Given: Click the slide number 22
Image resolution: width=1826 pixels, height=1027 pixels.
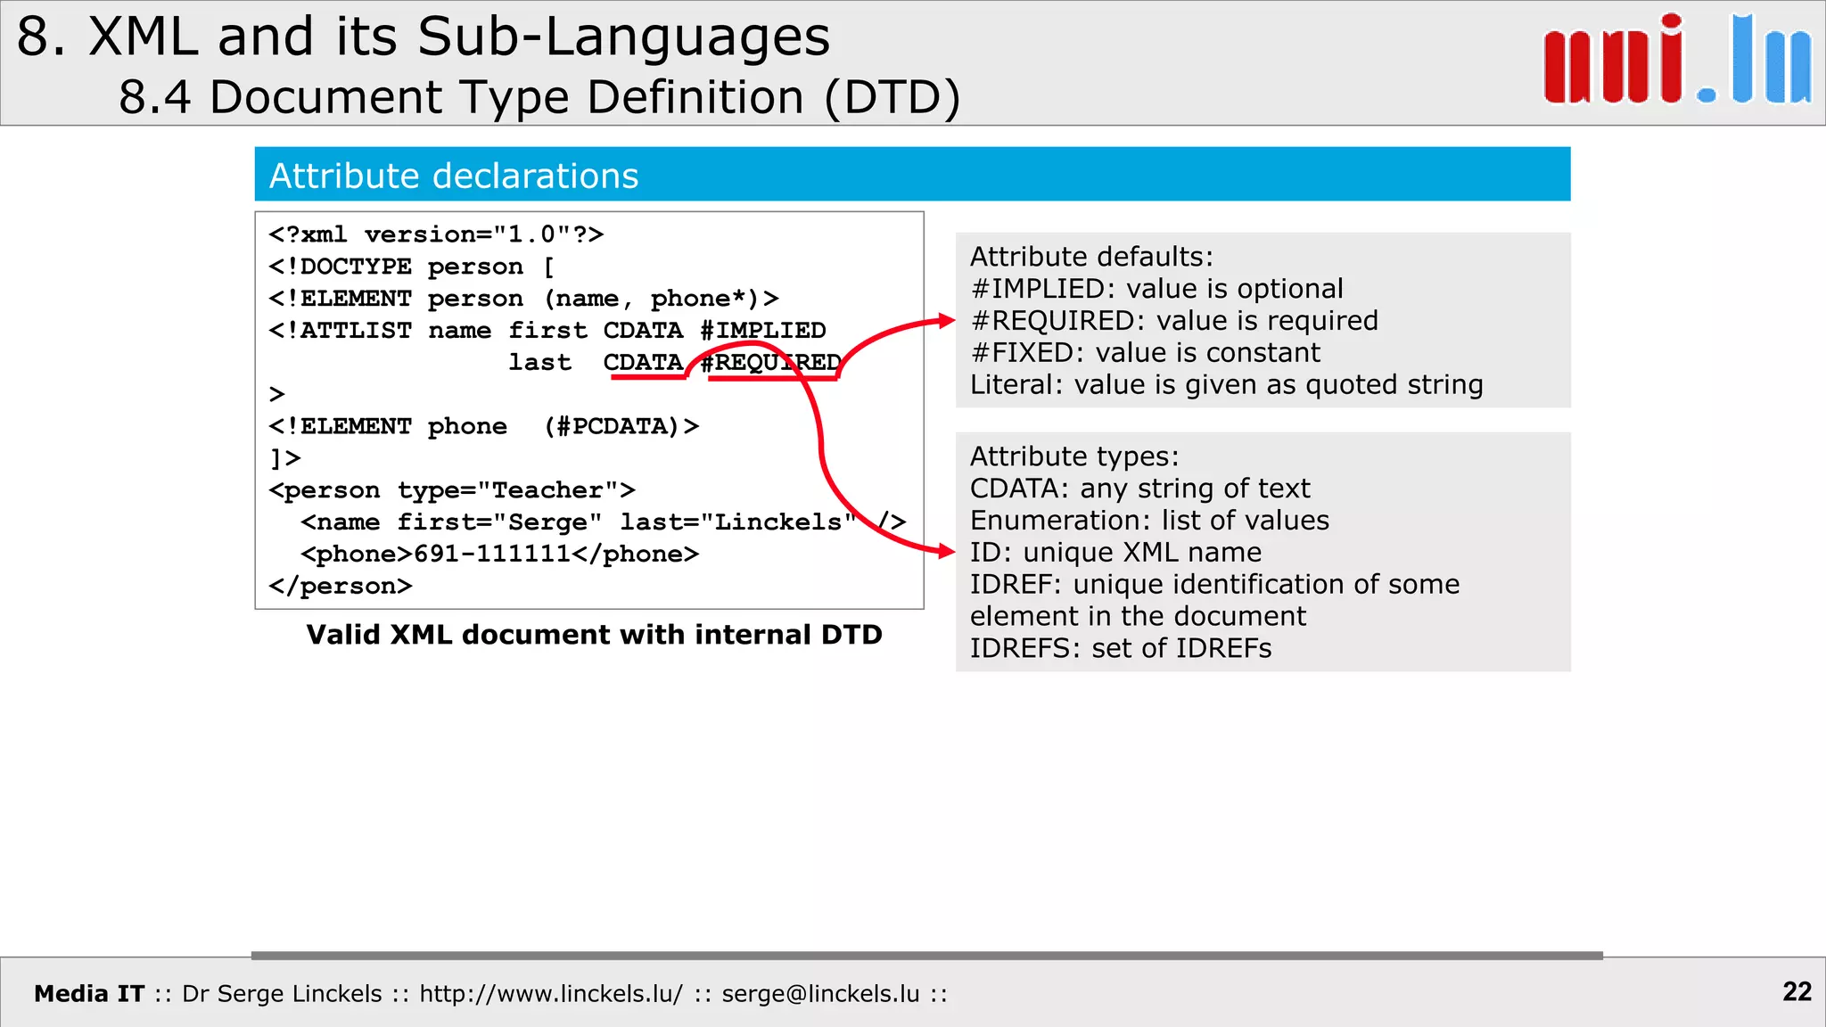Looking at the screenshot, I should click(1797, 991).
